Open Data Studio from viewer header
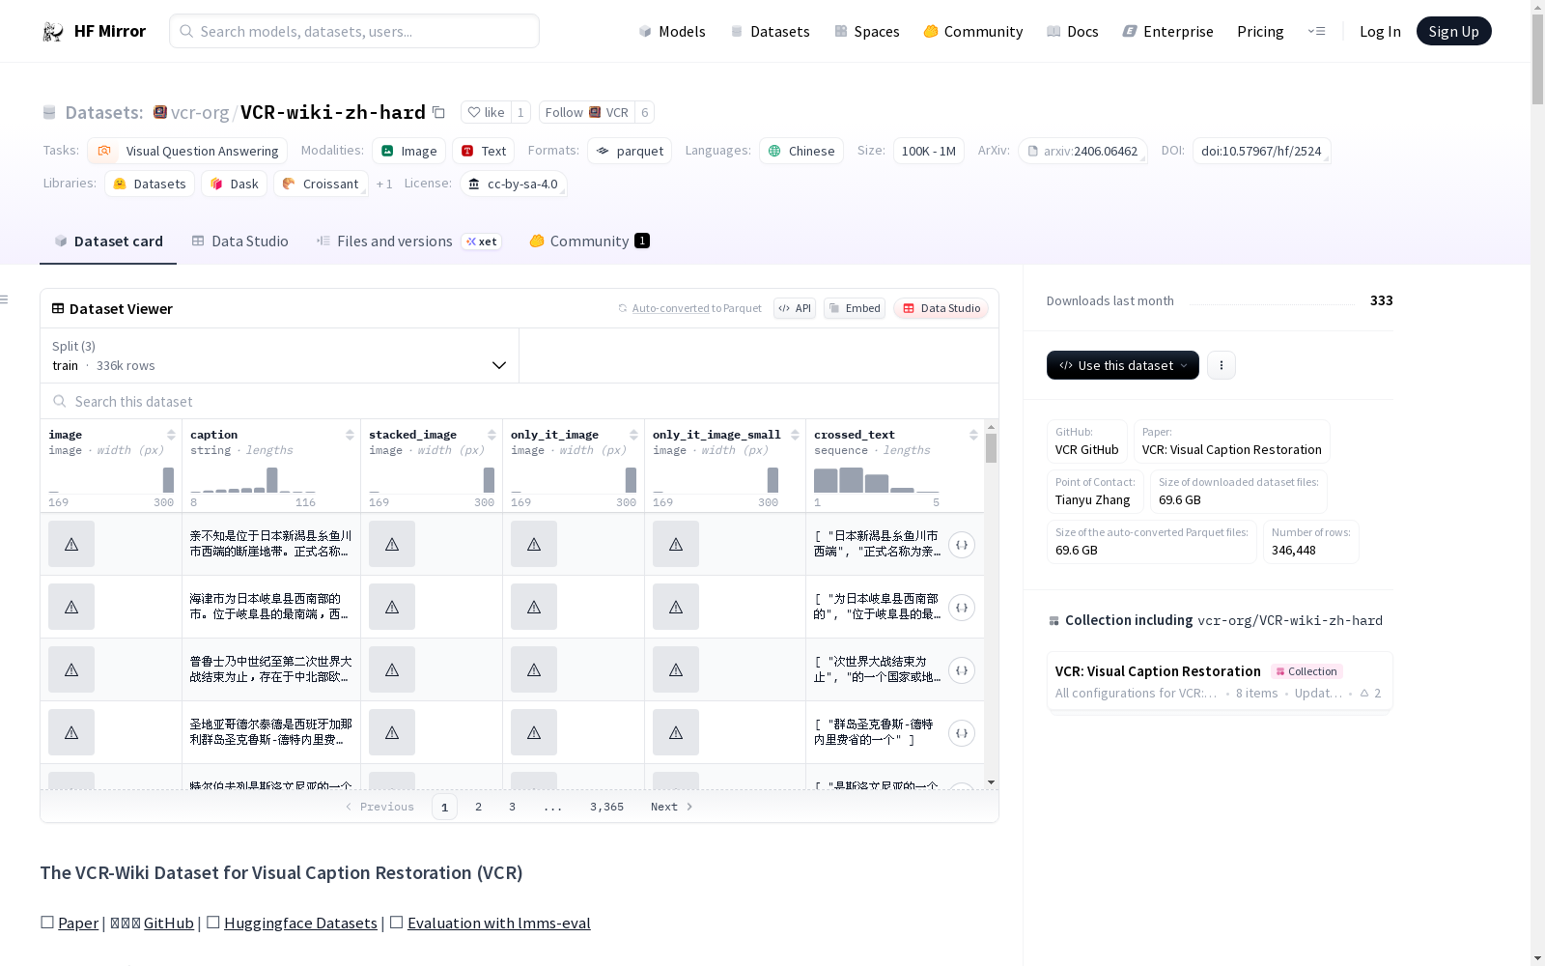The width and height of the screenshot is (1545, 966). pyautogui.click(x=941, y=308)
